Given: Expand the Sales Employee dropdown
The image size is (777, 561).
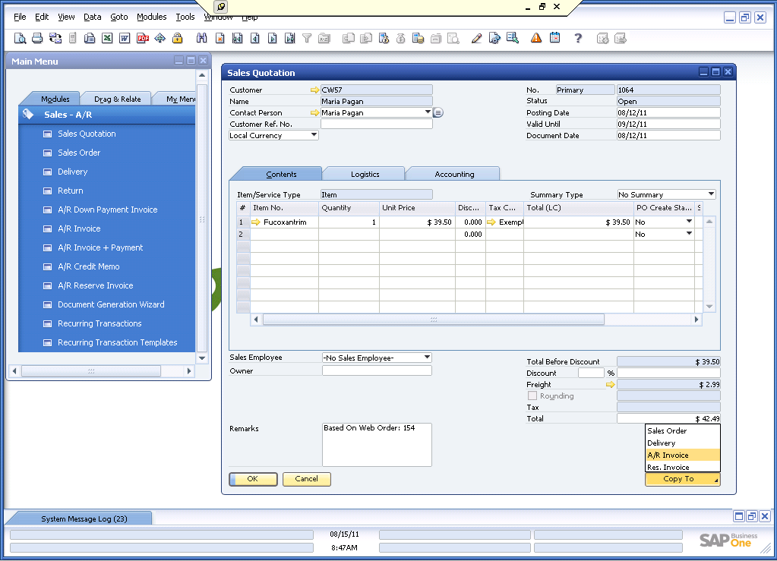Looking at the screenshot, I should point(425,357).
